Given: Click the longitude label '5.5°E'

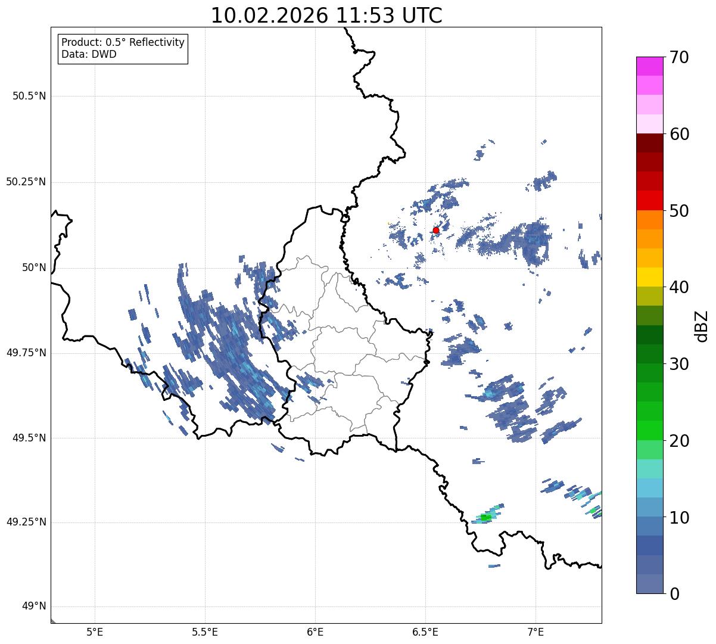Looking at the screenshot, I should [205, 631].
